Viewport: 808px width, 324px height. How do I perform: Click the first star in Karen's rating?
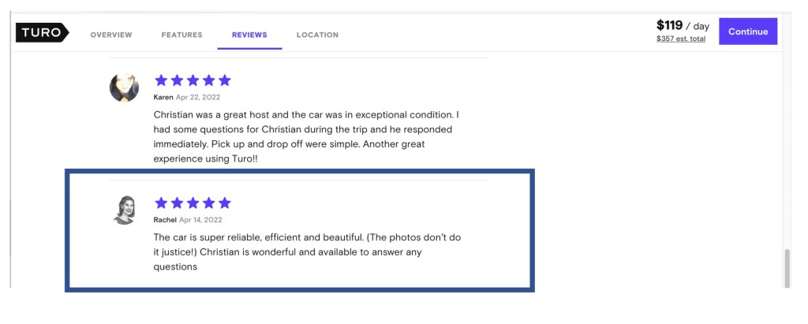161,80
